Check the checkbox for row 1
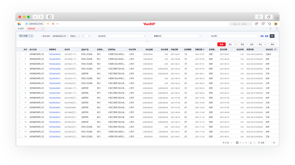The width and height of the screenshot is (295, 165). pyautogui.click(x=20, y=54)
